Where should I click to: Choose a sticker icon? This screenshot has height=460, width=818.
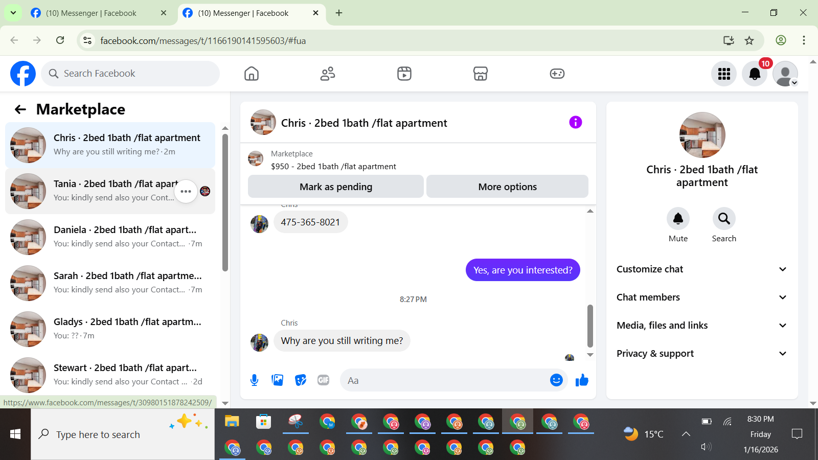[301, 380]
